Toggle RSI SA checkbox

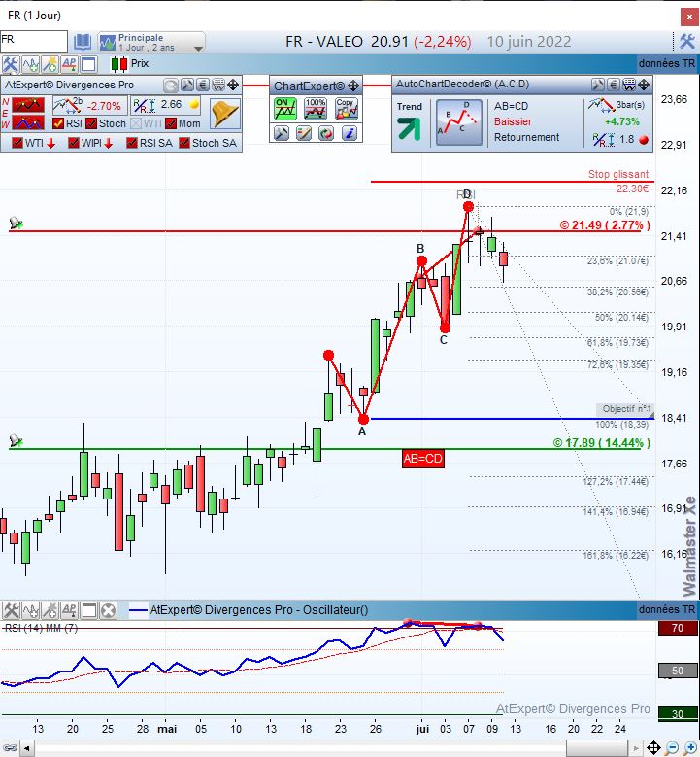132,143
